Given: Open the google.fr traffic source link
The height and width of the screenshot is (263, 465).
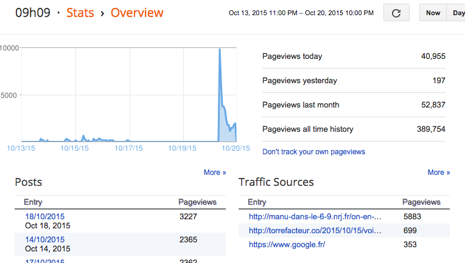Looking at the screenshot, I should click(x=287, y=244).
